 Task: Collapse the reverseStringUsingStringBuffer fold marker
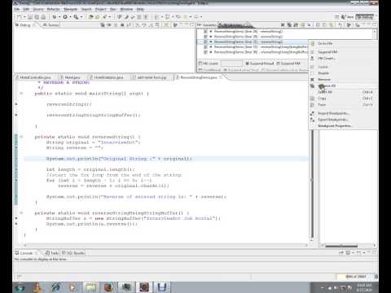(x=21, y=213)
